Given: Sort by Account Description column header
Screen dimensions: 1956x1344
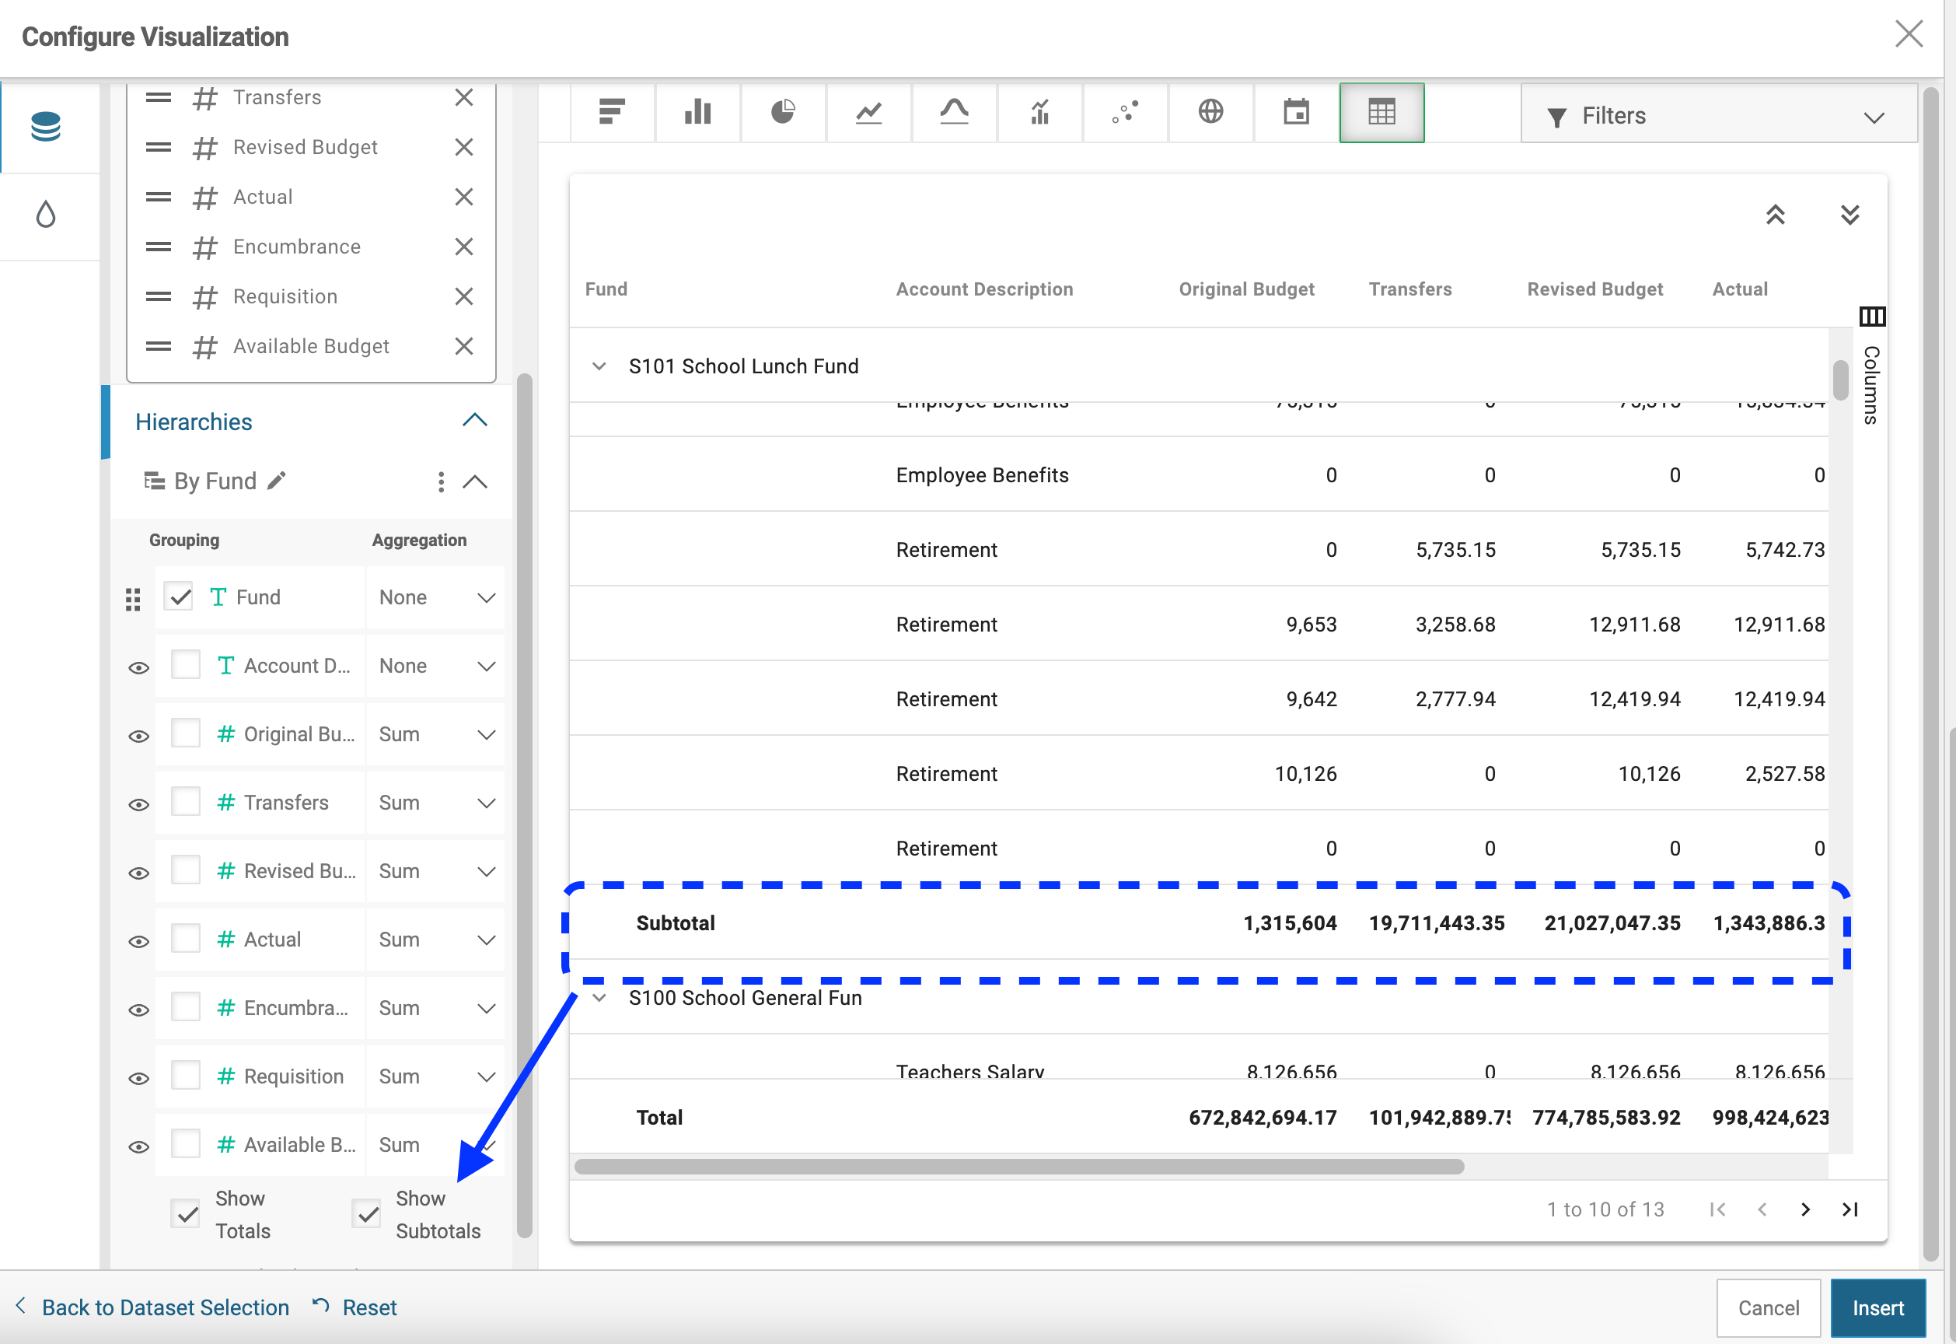Looking at the screenshot, I should coord(984,289).
